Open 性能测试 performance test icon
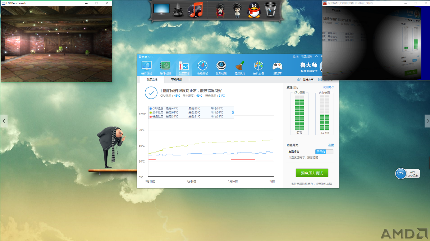The width and height of the screenshot is (430, 241). coord(202,67)
